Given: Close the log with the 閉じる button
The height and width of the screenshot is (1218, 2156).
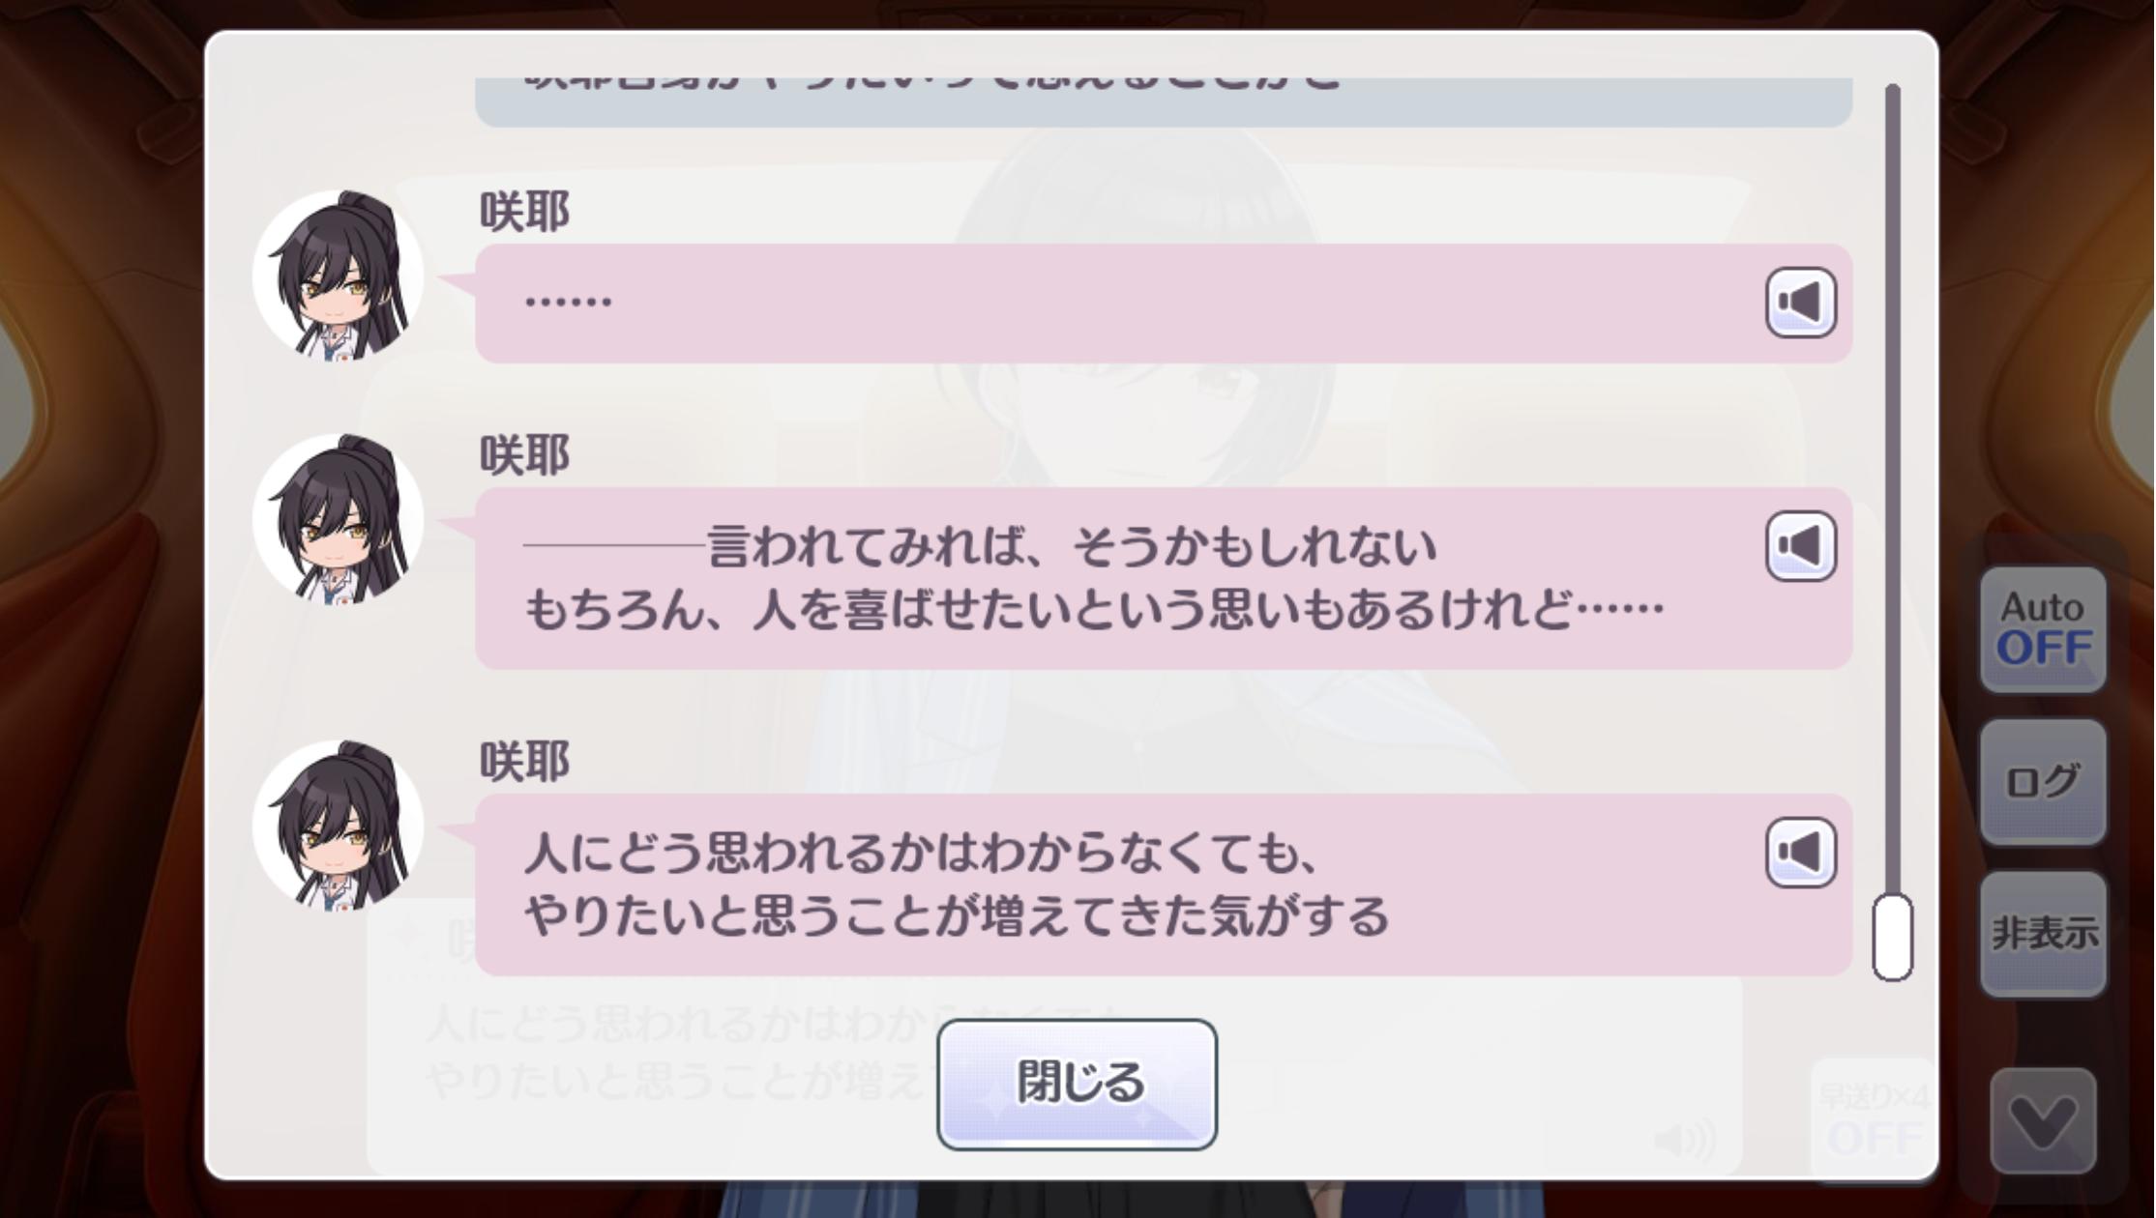Looking at the screenshot, I should click(x=1077, y=1084).
